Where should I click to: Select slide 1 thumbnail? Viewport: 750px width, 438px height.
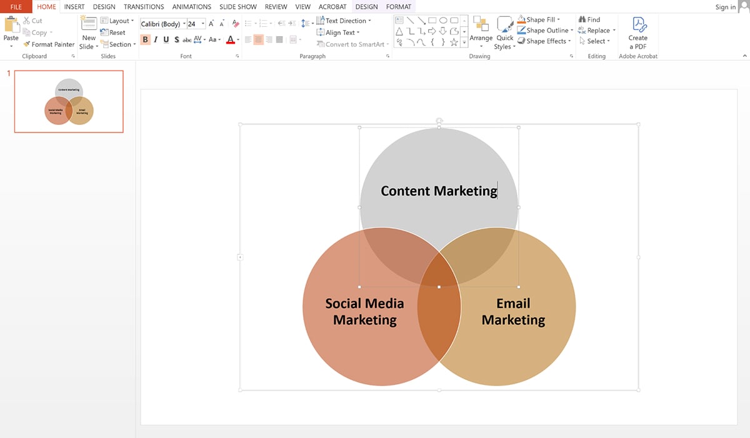(69, 101)
